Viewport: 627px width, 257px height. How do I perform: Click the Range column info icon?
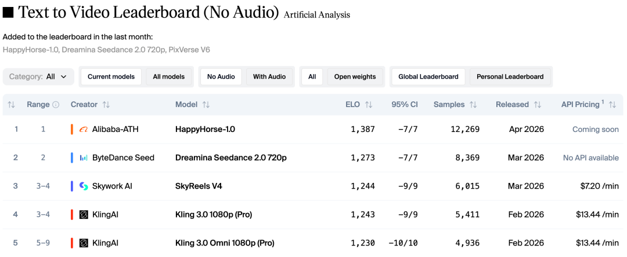[56, 105]
